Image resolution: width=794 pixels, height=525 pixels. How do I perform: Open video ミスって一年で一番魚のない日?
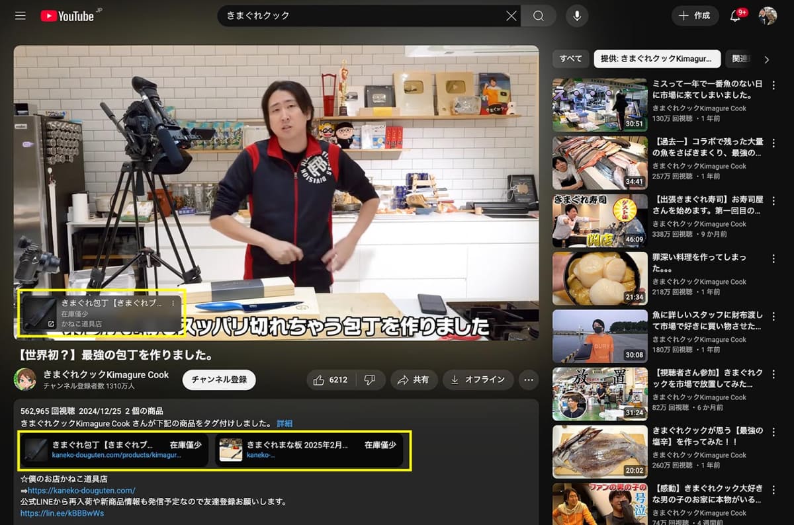click(708, 90)
